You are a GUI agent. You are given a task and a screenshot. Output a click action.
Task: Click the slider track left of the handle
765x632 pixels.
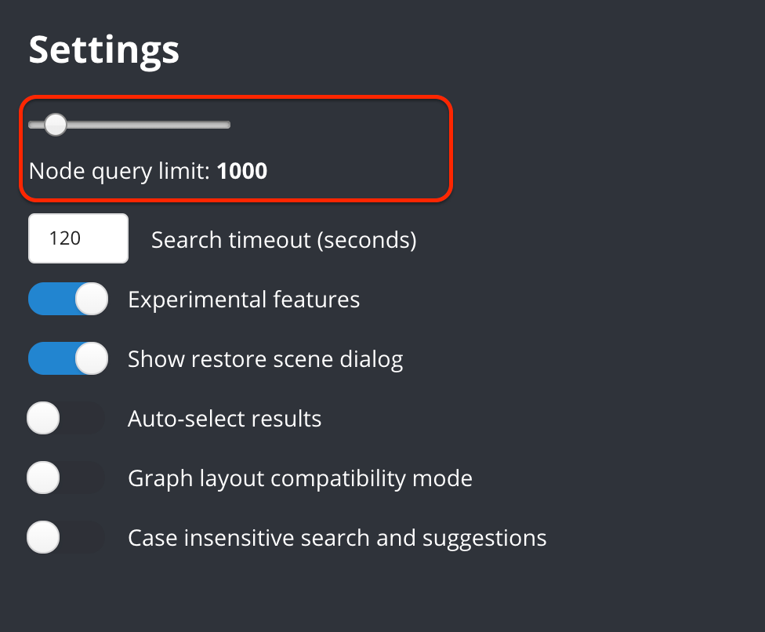pyautogui.click(x=35, y=125)
